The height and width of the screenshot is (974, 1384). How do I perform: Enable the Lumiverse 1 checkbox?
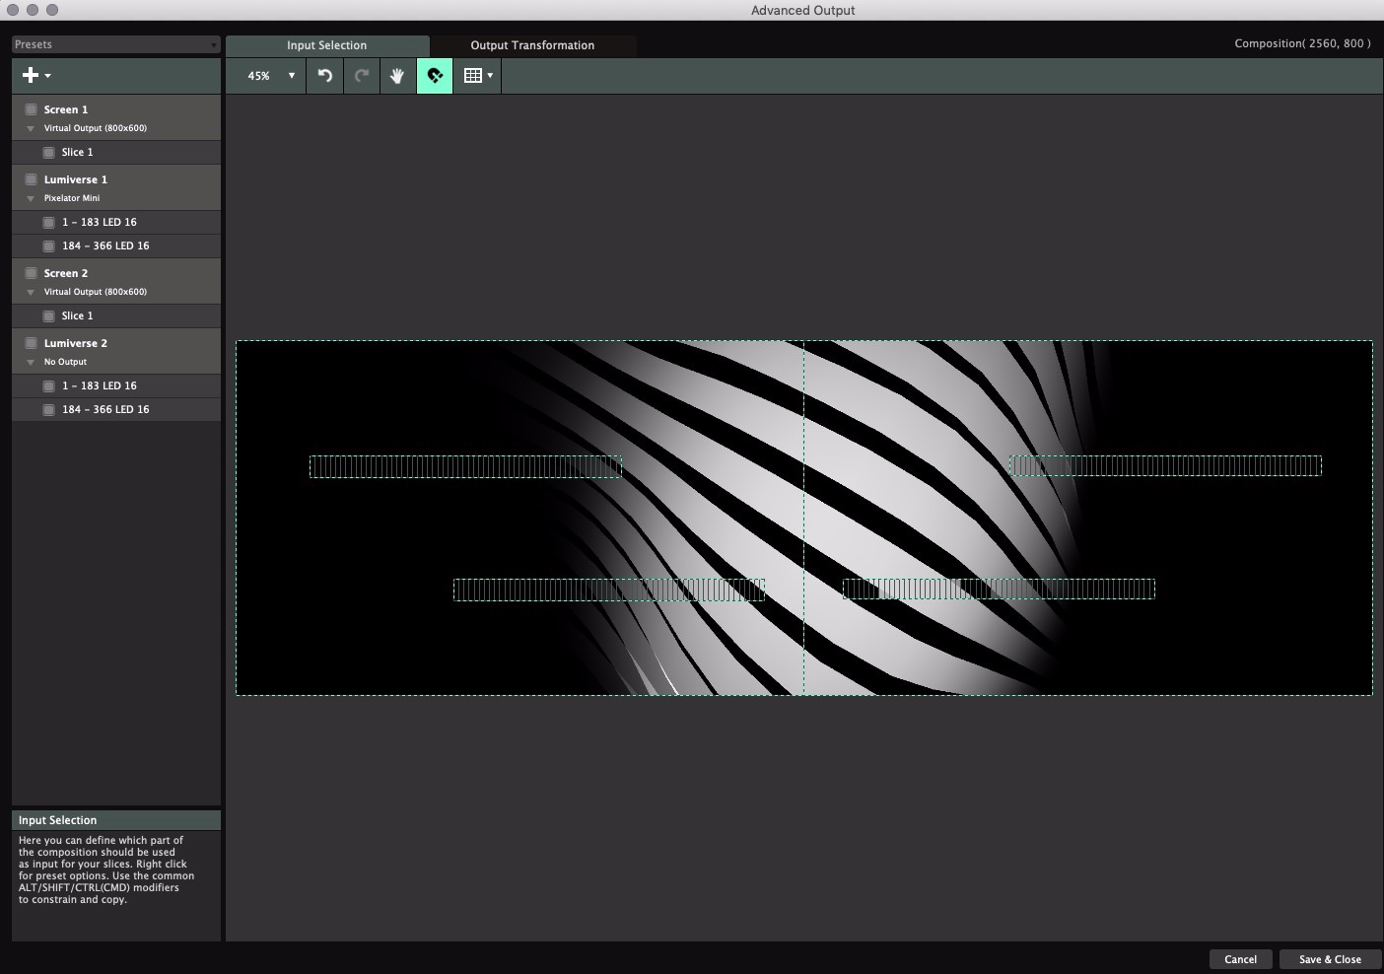point(32,179)
